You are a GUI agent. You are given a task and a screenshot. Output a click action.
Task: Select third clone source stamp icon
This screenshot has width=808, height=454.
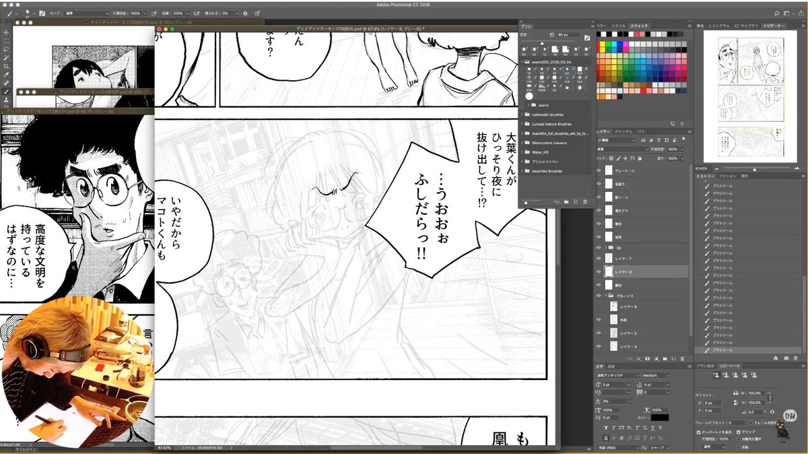coord(736,375)
